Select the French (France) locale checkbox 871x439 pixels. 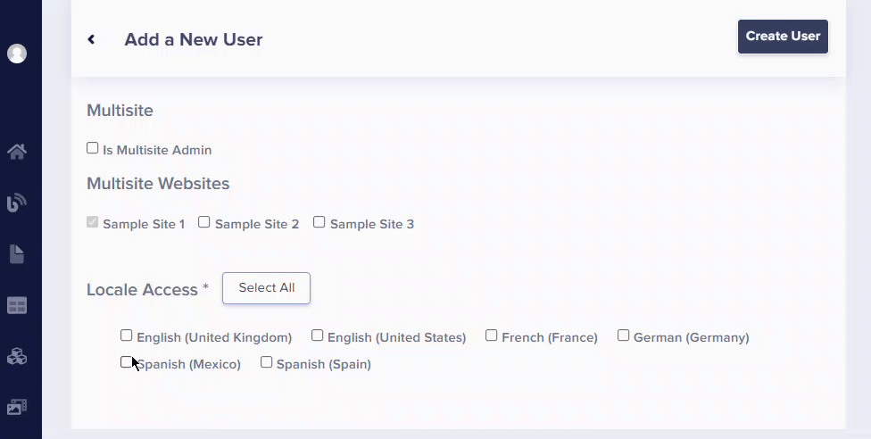[x=492, y=335]
